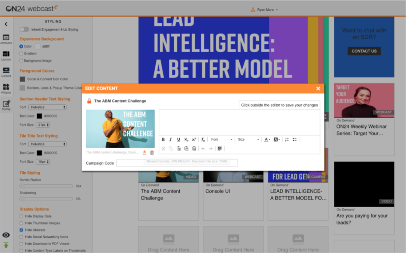Screen dimensions: 406x253
Task: Copy selected text in editor
Action: click(171, 148)
